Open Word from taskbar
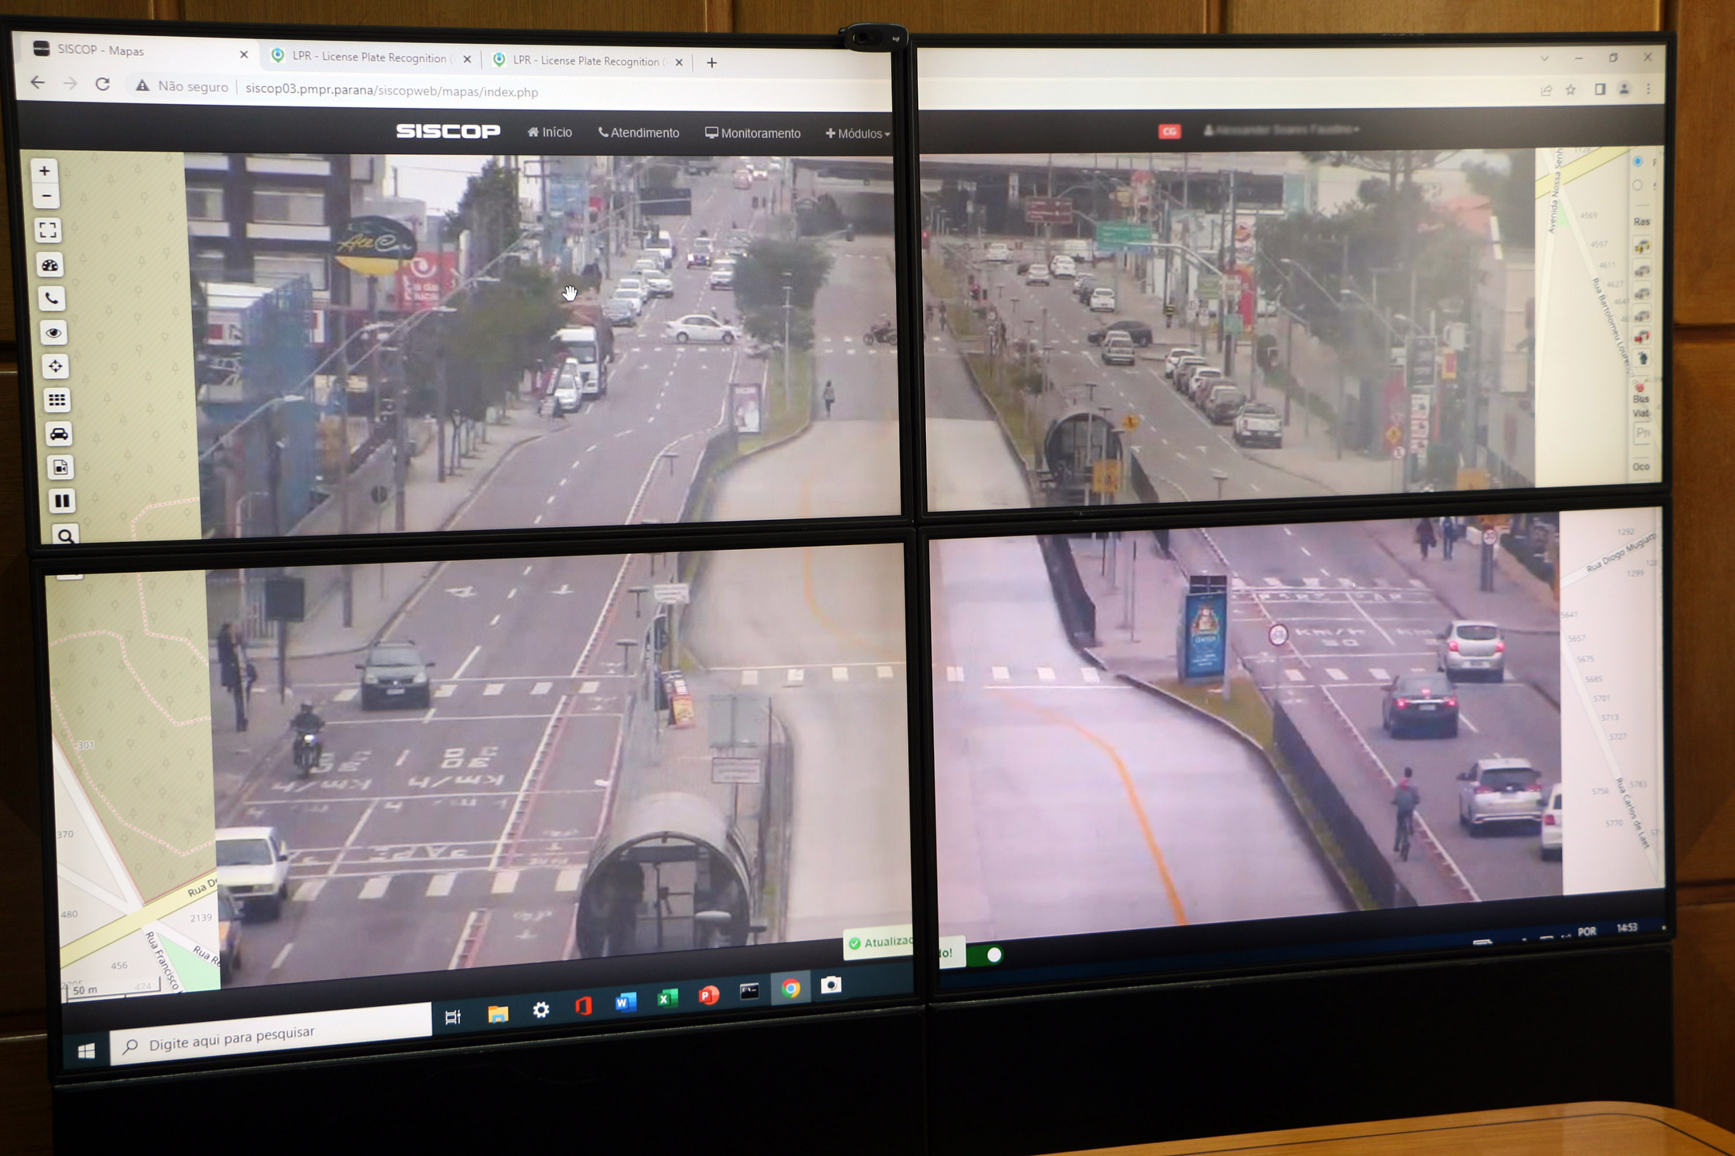 [x=626, y=1002]
